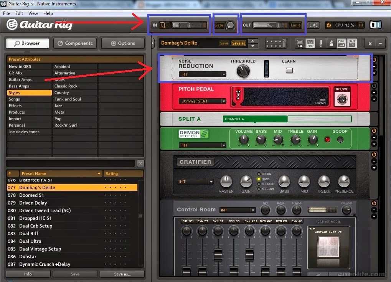Open the File menu
This screenshot has height=282, width=391.
click(7, 13)
